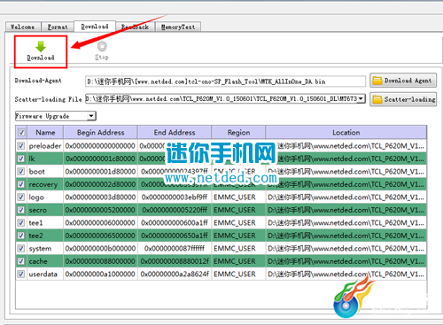The height and width of the screenshot is (325, 443).
Task: Click the tee1 row's location path
Action: point(346,223)
